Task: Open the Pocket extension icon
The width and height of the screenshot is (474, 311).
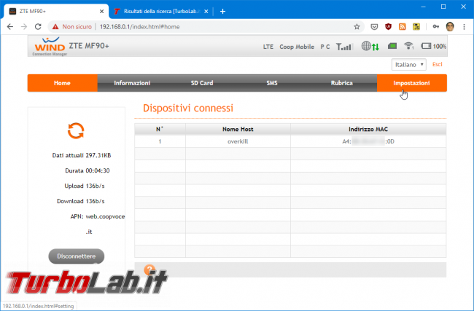Action: [x=374, y=27]
